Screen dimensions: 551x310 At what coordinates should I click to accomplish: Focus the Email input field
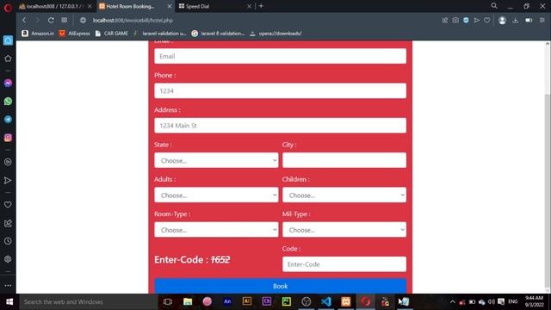(280, 56)
